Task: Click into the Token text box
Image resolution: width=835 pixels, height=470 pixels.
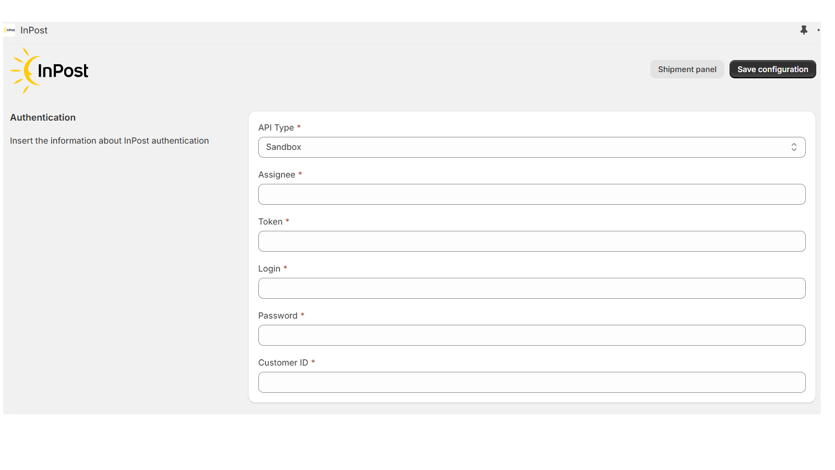Action: [532, 241]
